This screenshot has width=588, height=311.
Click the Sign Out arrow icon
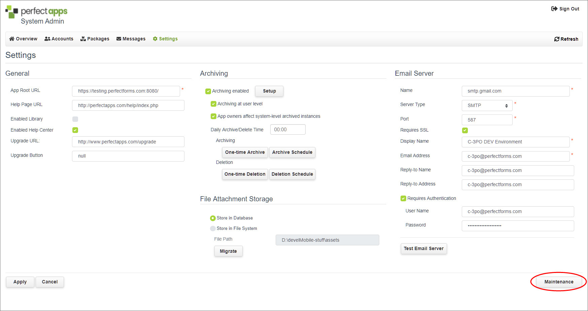click(x=554, y=9)
